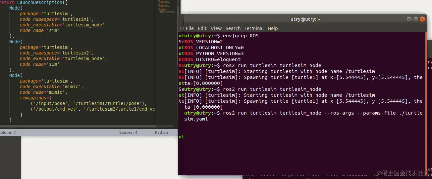Place cursor on node_namespace='turtlesim2' line
The image size is (432, 179).
point(57,53)
